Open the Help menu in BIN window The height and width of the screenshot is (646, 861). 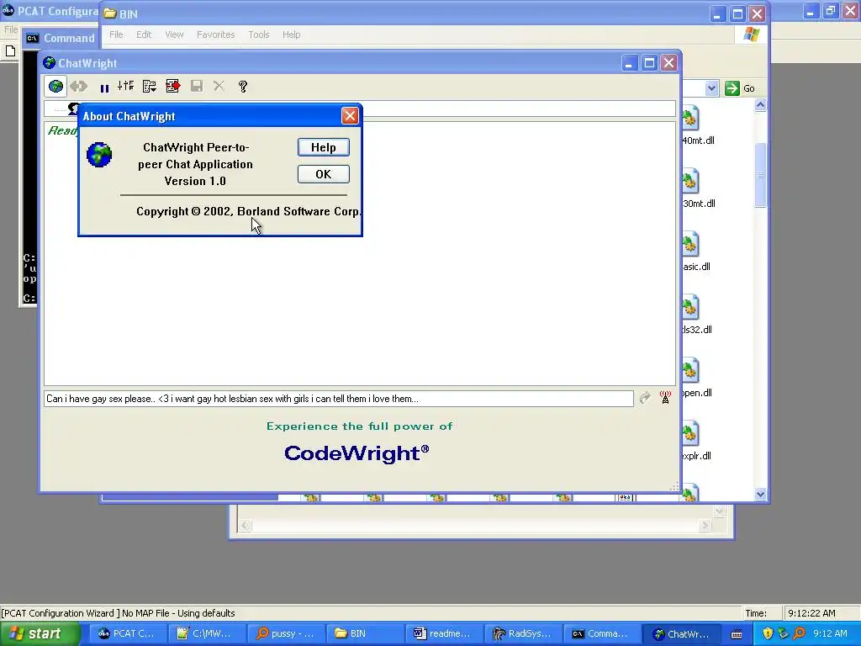pyautogui.click(x=292, y=34)
